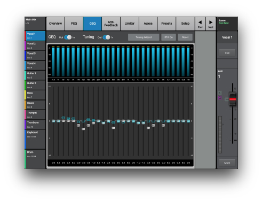Select the GEQ tab
The height and width of the screenshot is (201, 262).
click(x=92, y=24)
